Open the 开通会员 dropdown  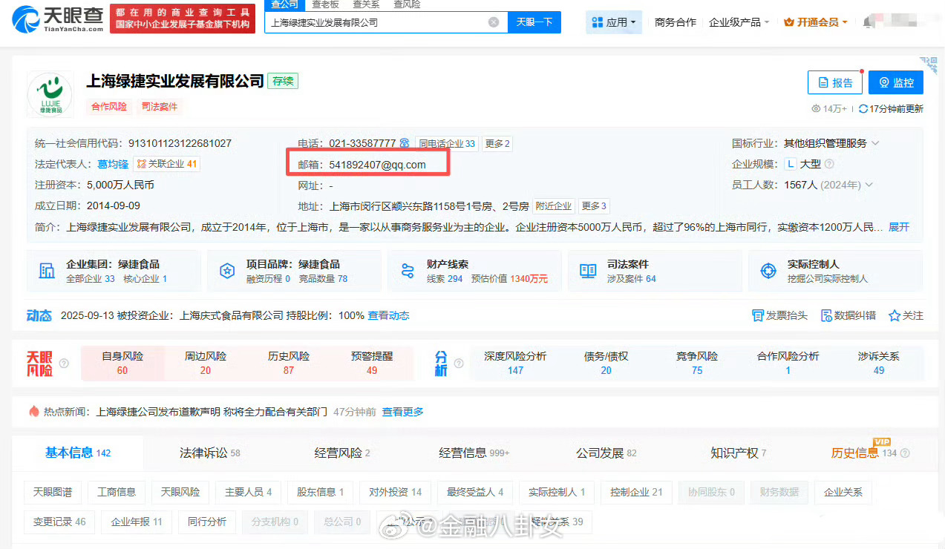tap(816, 22)
